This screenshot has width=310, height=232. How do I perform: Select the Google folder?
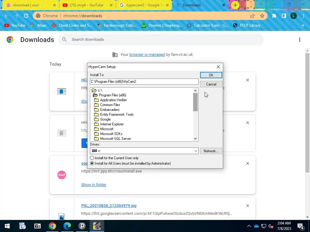[x=102, y=119]
